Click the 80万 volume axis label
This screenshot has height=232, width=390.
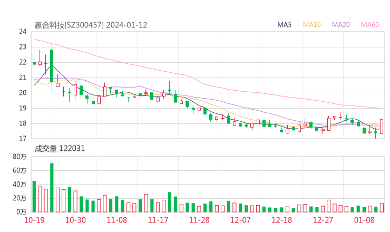20,157
